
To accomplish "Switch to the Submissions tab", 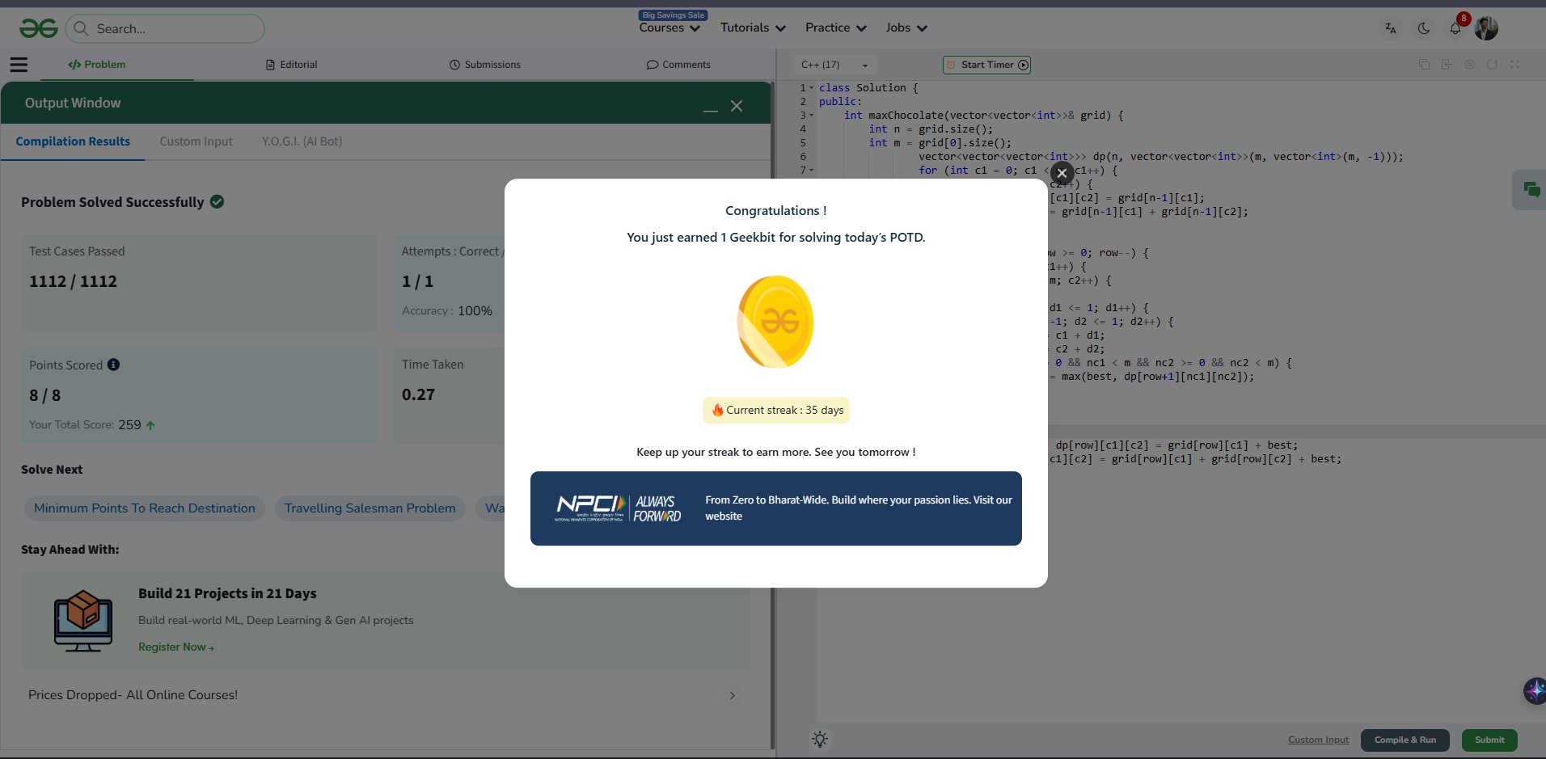I will pos(485,65).
